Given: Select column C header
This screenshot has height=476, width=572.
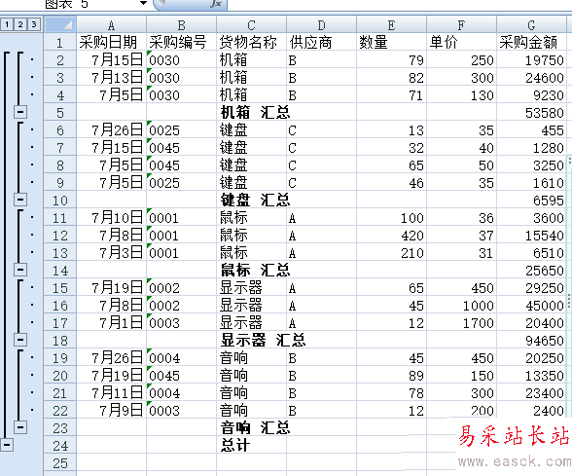Looking at the screenshot, I should [x=251, y=25].
